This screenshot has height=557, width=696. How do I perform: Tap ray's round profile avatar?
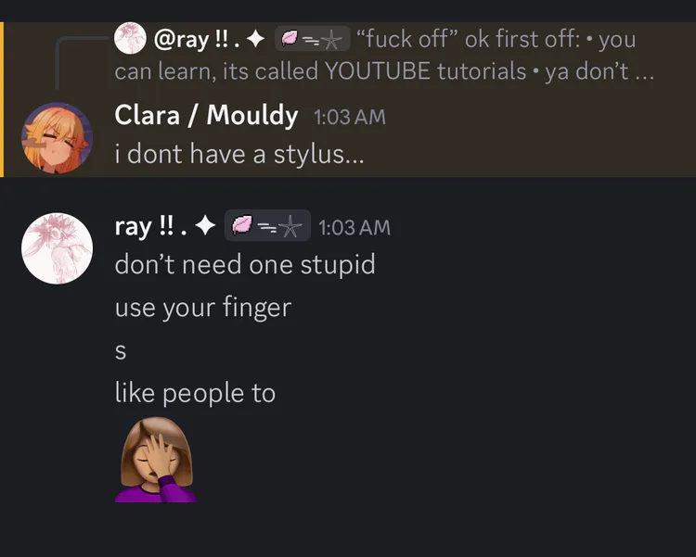[x=57, y=247]
